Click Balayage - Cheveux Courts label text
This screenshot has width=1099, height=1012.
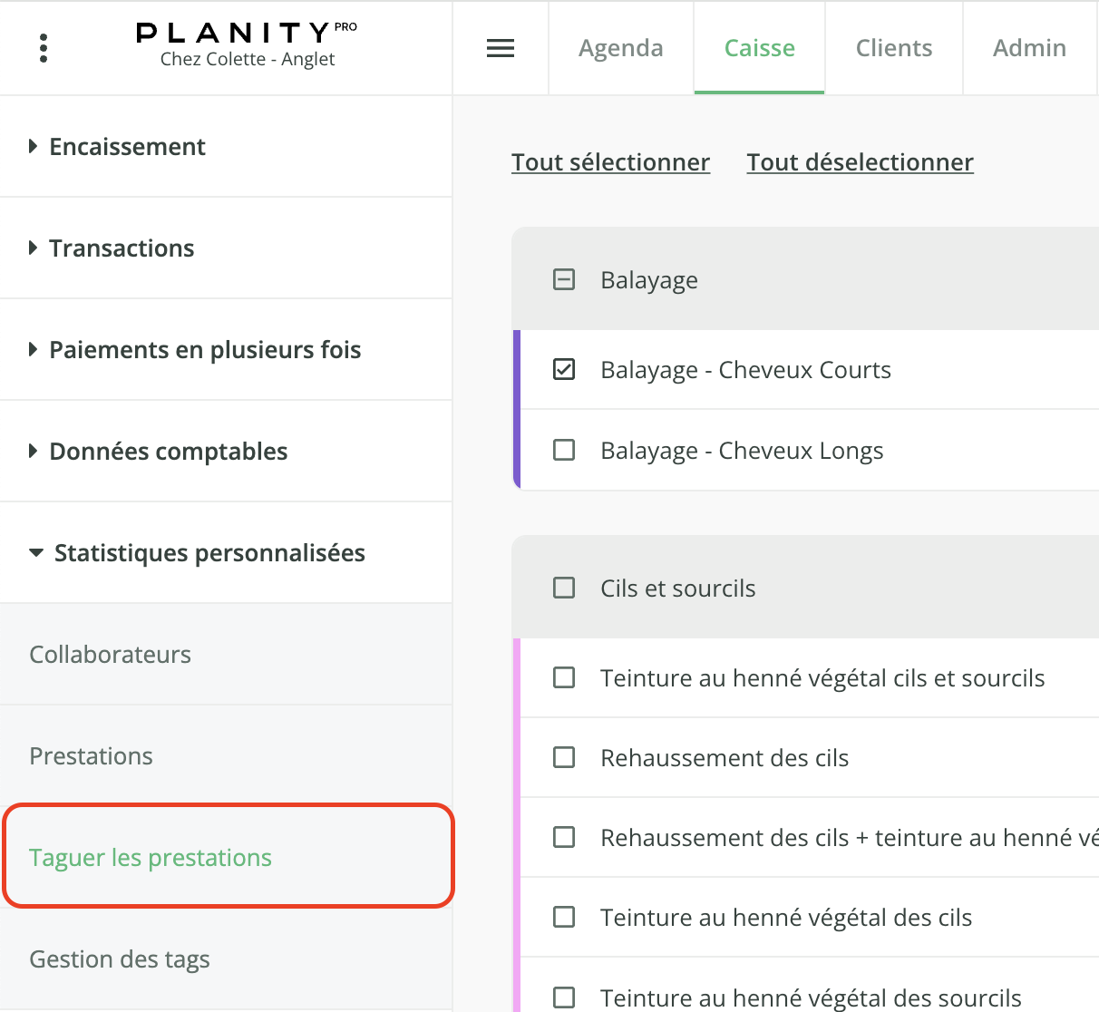(745, 370)
